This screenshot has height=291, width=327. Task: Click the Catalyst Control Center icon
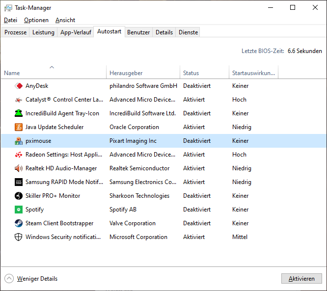(x=19, y=100)
